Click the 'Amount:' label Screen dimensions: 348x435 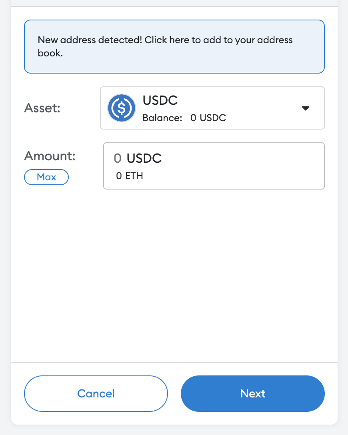tap(50, 156)
